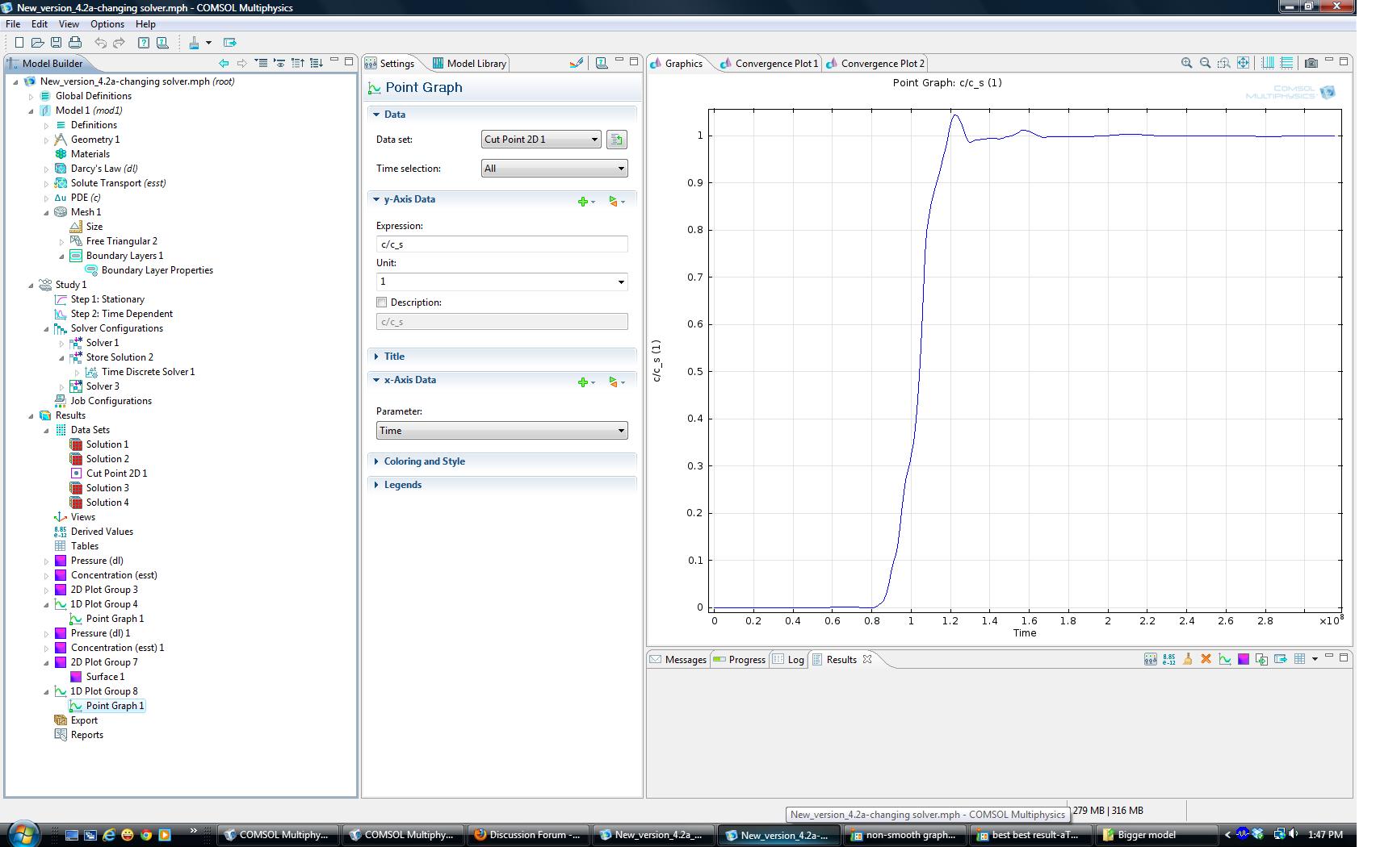The height and width of the screenshot is (847, 1376).
Task: Open the File menu
Action: [13, 24]
